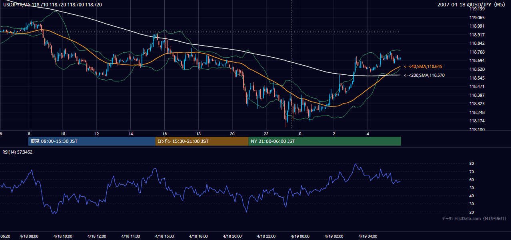This screenshot has height=240, width=511.
Task: Click price axis value 118.768
Action: click(477, 52)
